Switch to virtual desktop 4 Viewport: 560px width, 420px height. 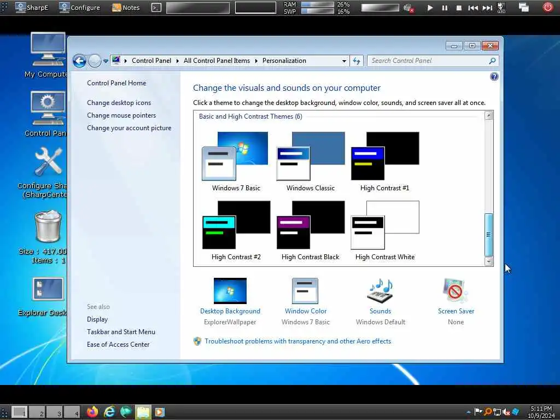point(72,412)
